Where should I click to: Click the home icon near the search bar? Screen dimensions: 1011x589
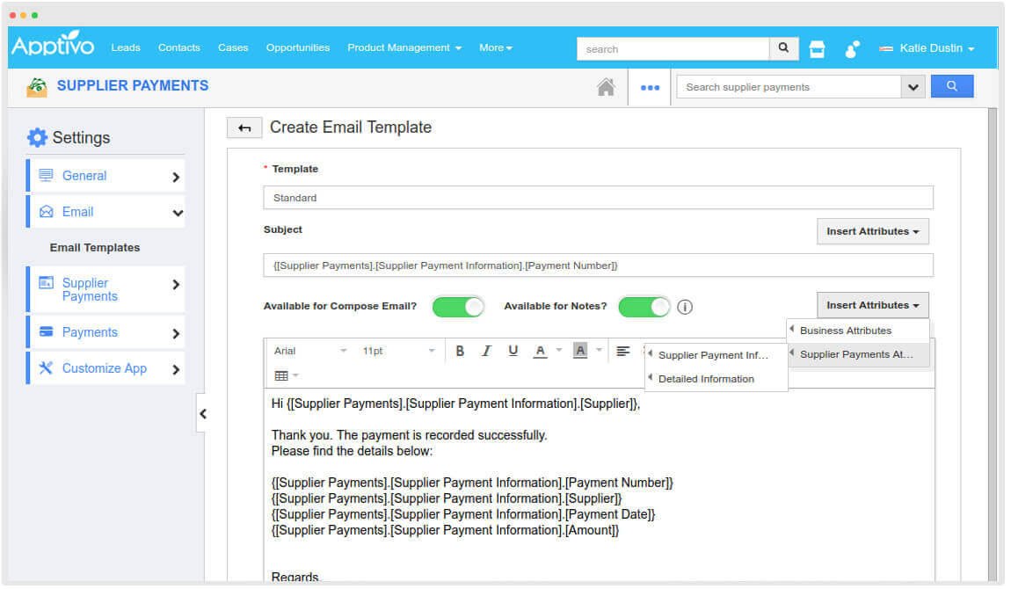tap(606, 85)
